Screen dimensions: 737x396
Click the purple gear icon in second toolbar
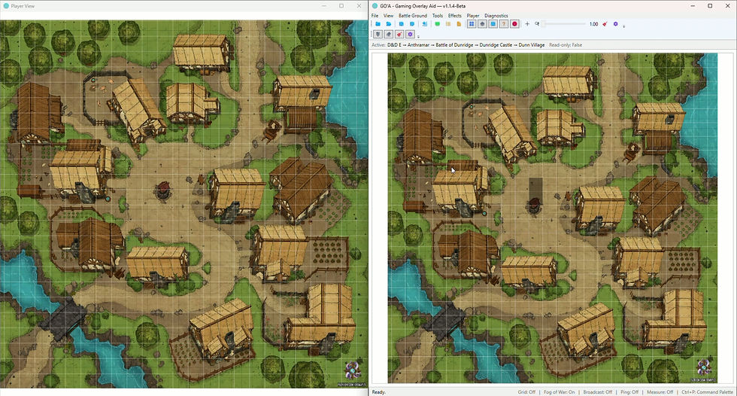(410, 35)
